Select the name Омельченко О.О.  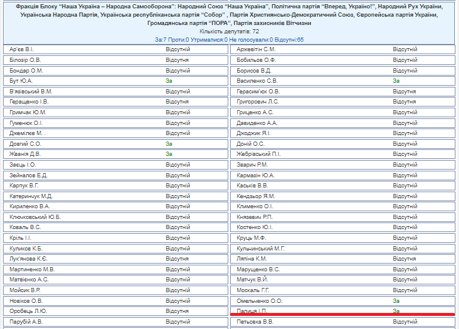click(x=260, y=301)
